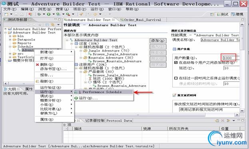Click the Profile run toolbar icon

tap(58, 14)
